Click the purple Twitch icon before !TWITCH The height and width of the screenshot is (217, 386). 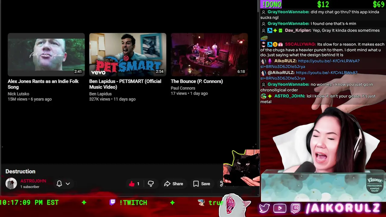(x=112, y=202)
